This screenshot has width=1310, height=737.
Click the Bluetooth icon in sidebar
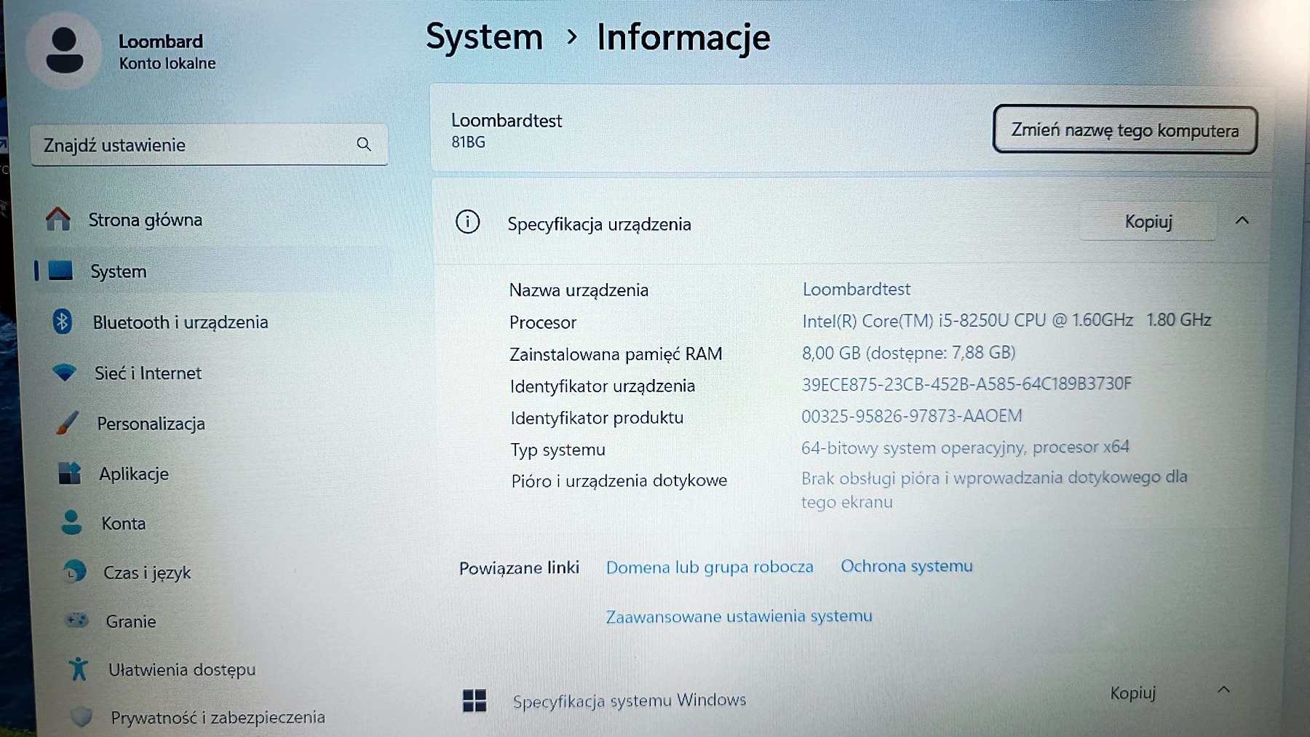click(x=63, y=321)
